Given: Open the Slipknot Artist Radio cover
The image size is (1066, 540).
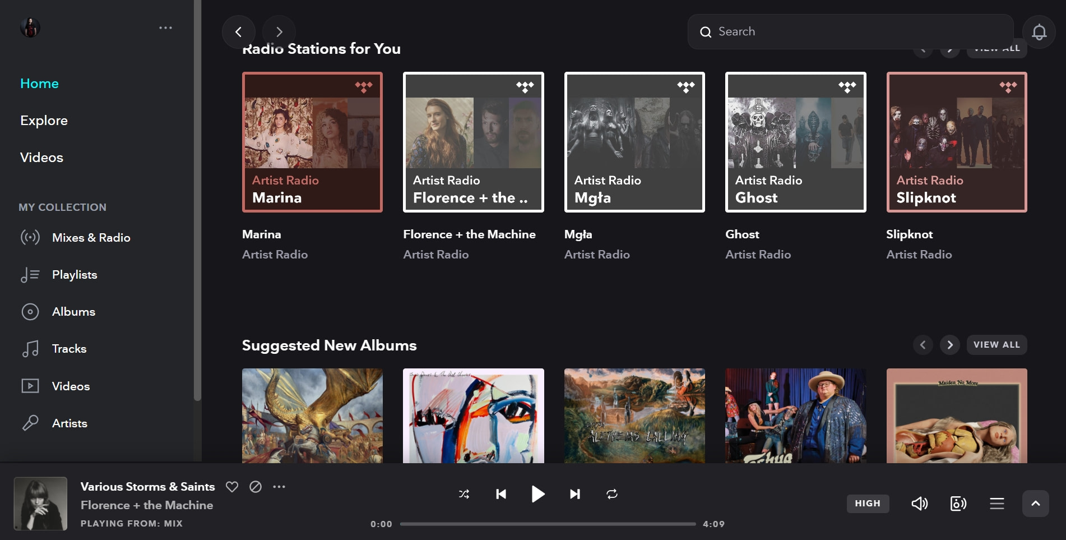Looking at the screenshot, I should coord(957,142).
